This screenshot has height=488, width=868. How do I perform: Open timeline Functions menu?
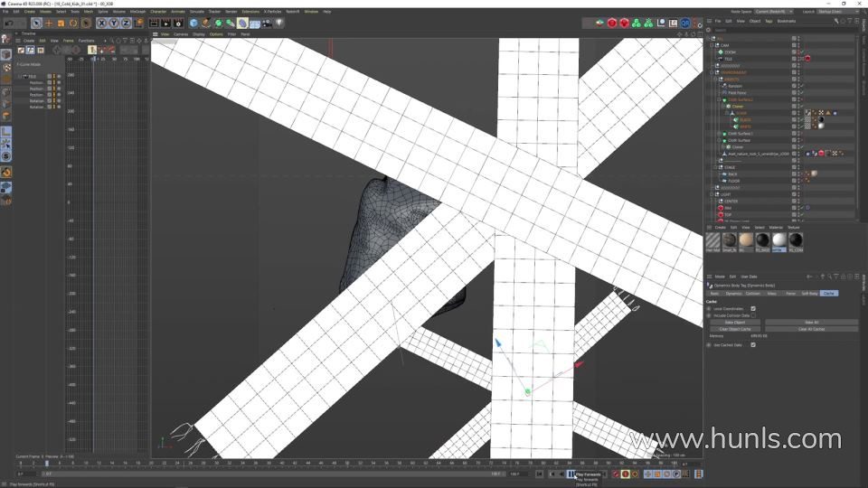[87, 41]
